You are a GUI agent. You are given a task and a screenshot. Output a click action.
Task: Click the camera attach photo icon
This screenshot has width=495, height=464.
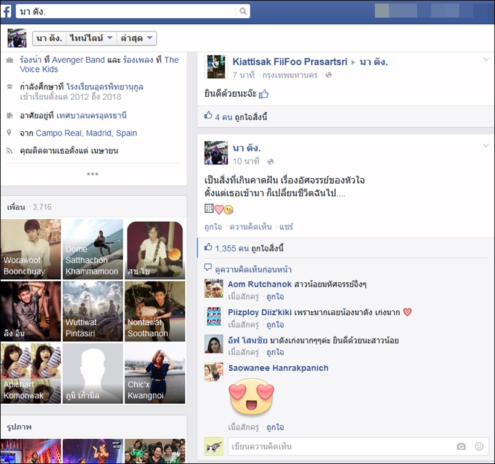[461, 446]
